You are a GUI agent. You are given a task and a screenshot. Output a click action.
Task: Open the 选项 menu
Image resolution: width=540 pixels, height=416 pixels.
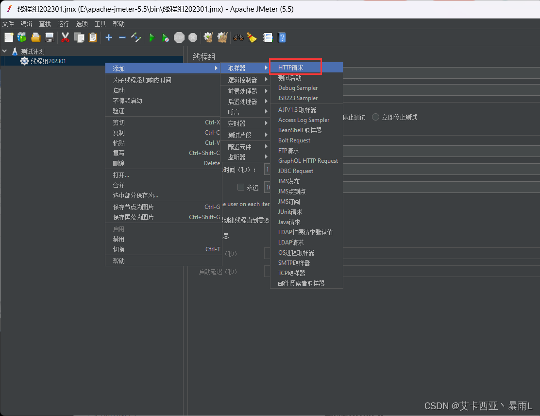82,24
